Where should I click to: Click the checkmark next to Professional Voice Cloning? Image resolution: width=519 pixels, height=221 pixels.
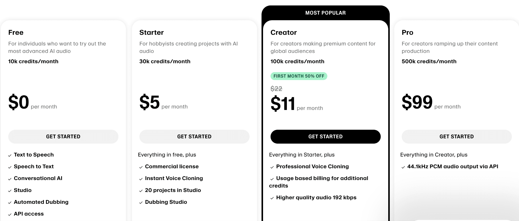pyautogui.click(x=272, y=167)
